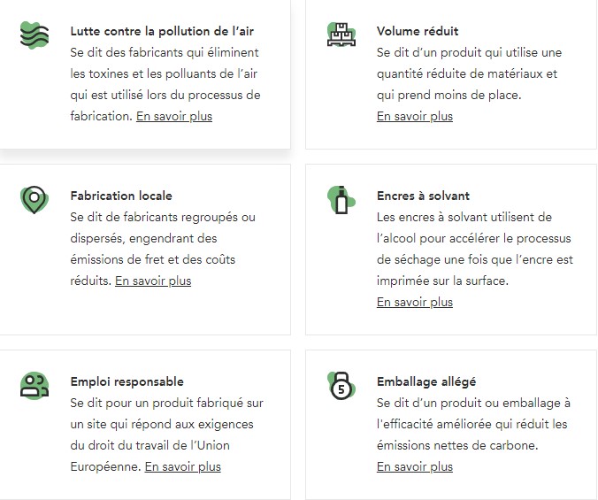Select the 'Emploi responsable' heading
598x500 pixels.
(127, 381)
